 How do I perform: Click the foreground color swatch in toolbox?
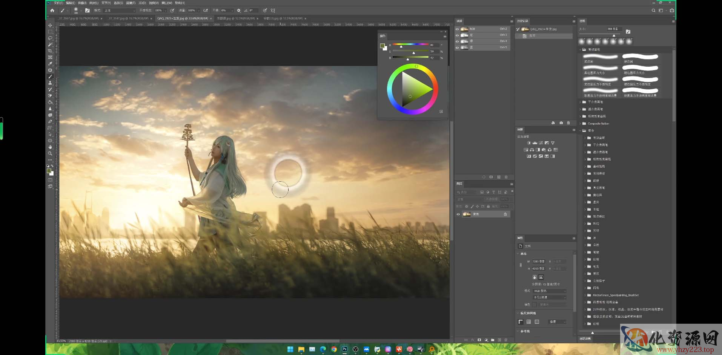[49, 171]
